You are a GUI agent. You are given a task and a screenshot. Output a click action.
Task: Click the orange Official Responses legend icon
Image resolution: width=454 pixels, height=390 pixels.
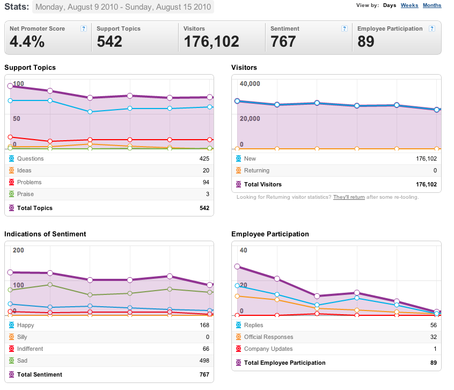coord(239,337)
